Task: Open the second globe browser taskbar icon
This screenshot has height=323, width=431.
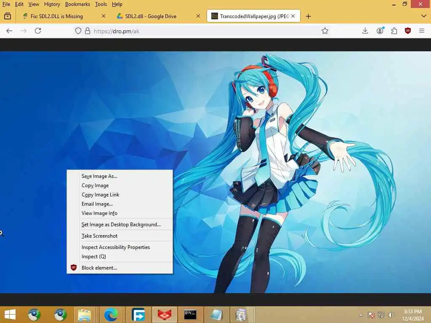Action: click(x=60, y=315)
